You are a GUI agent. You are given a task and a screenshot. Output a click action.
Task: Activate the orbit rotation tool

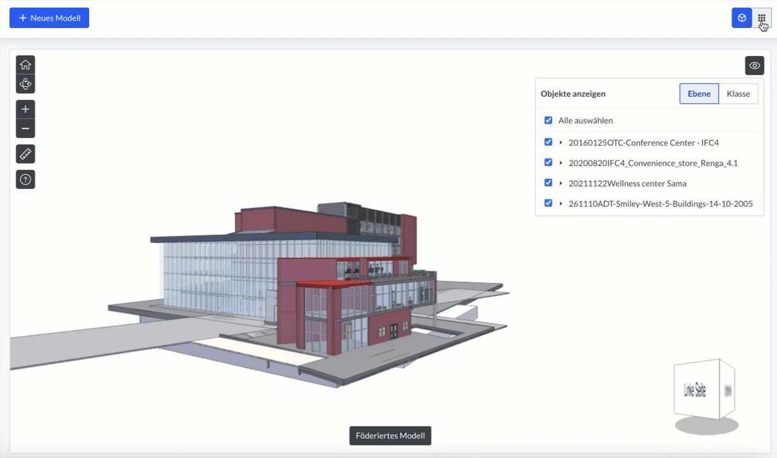(x=25, y=84)
